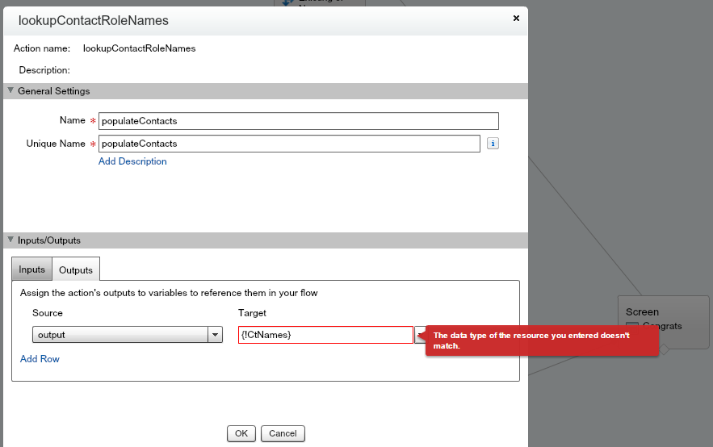Open the Target resource picker arrow
This screenshot has width=713, height=447.
point(420,335)
